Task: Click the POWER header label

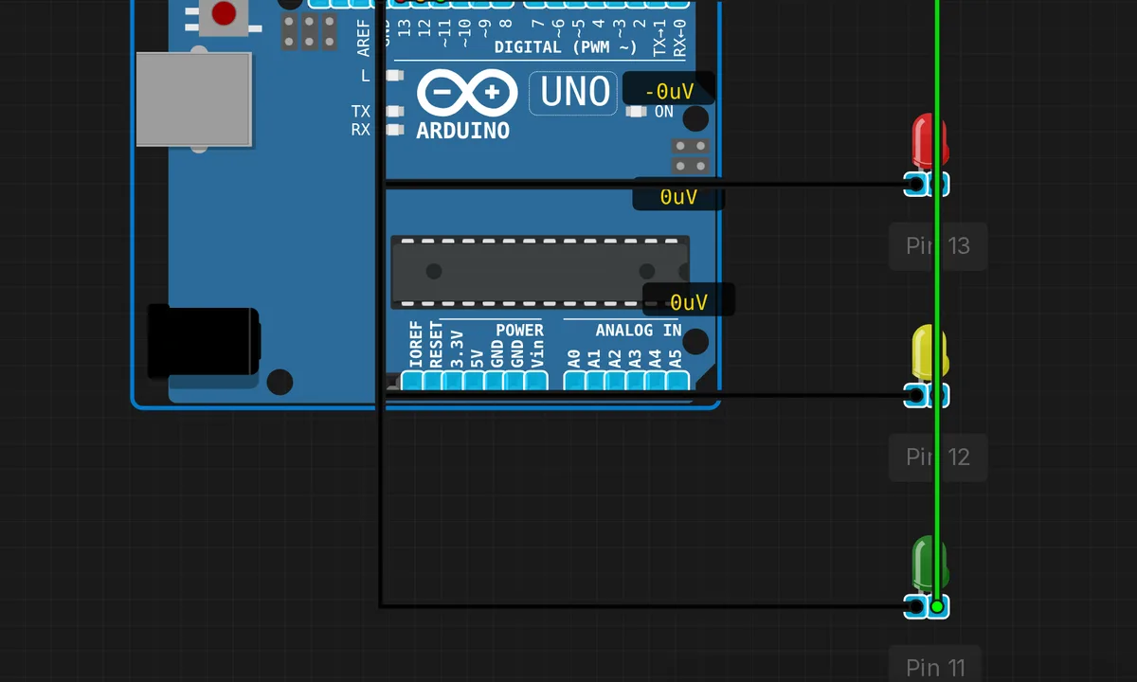Action: tap(520, 331)
